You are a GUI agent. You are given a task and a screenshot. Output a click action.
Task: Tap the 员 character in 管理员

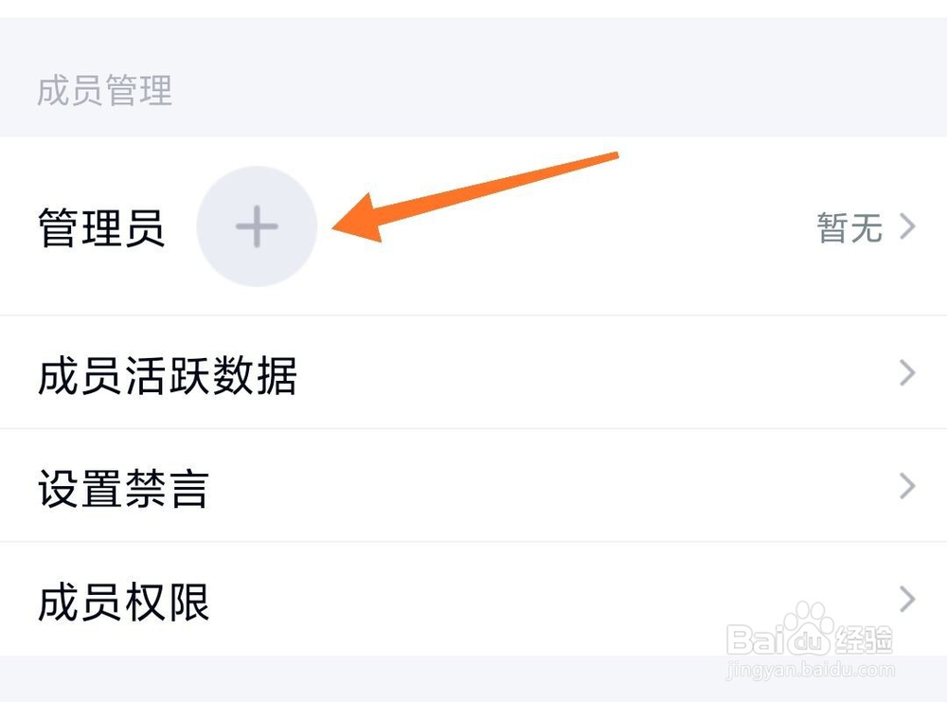pyautogui.click(x=146, y=227)
